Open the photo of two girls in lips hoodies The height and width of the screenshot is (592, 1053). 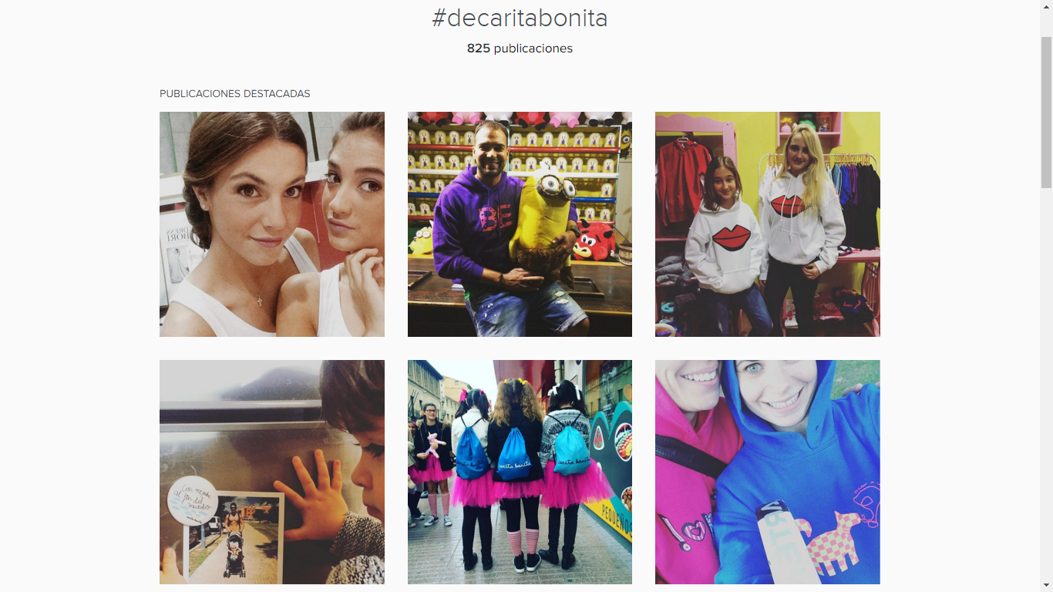coord(768,224)
